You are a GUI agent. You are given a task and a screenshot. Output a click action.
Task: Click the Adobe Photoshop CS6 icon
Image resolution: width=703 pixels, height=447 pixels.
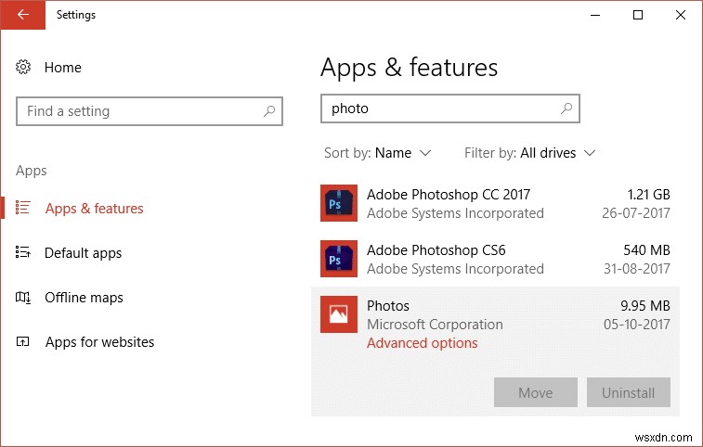(338, 259)
